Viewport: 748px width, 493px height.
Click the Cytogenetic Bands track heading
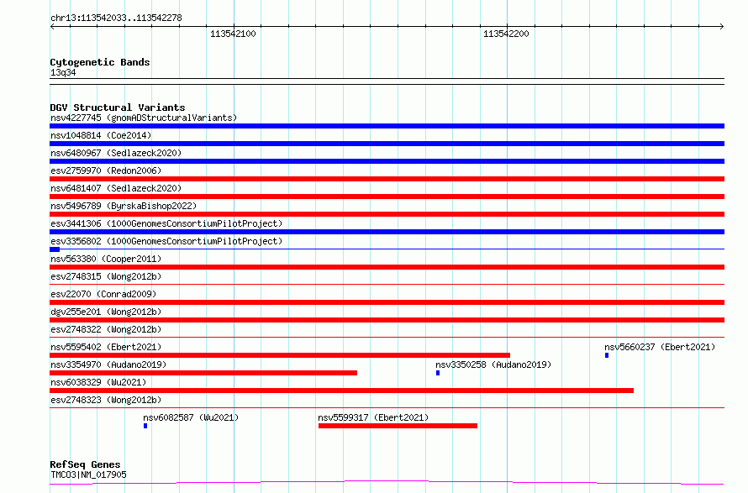(100, 62)
